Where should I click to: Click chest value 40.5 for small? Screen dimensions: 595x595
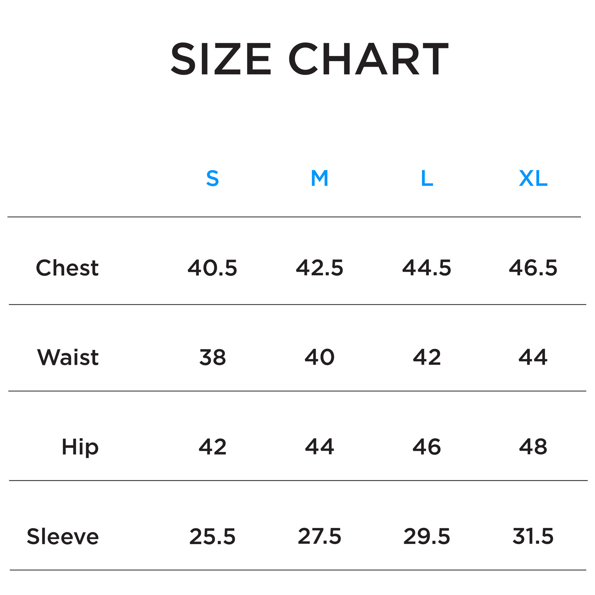(212, 268)
